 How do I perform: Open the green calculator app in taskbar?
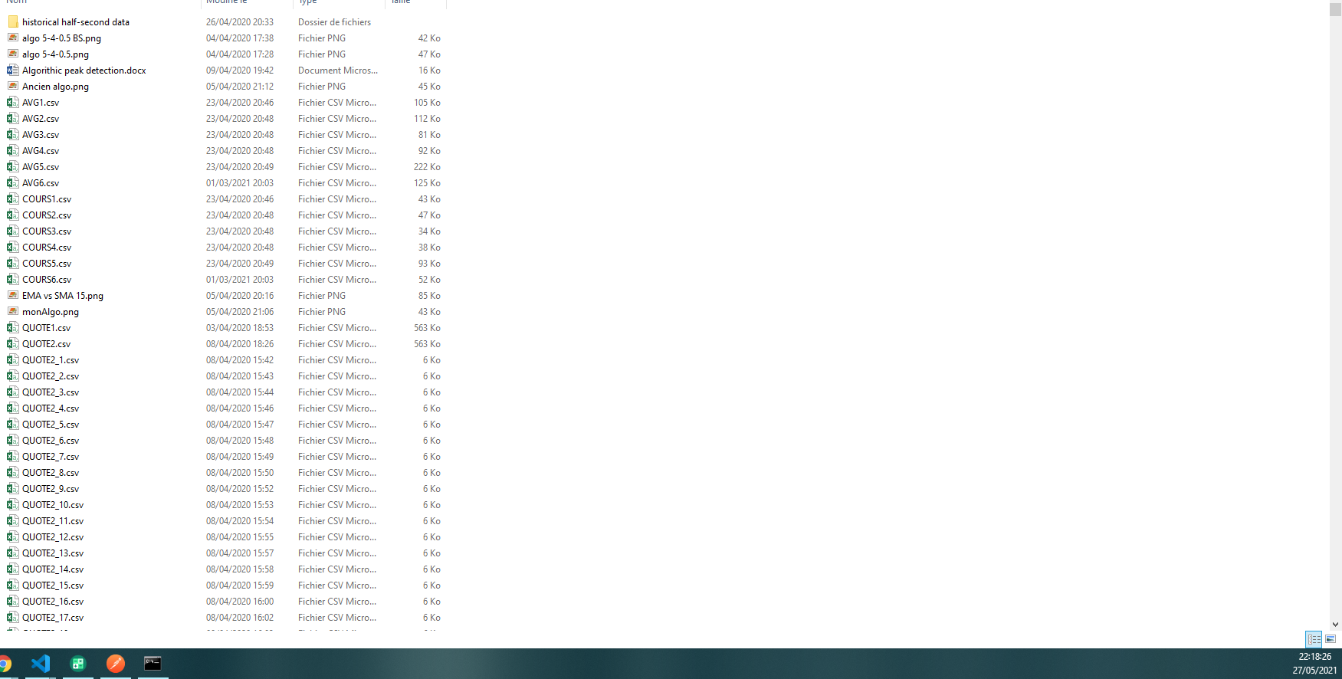78,664
